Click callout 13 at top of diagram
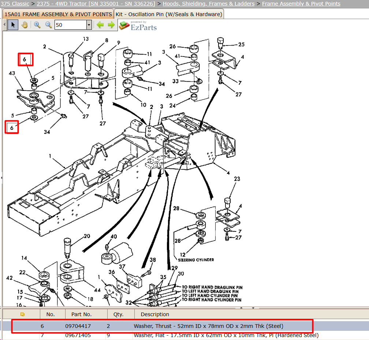The height and width of the screenshot is (340, 369). click(x=86, y=39)
